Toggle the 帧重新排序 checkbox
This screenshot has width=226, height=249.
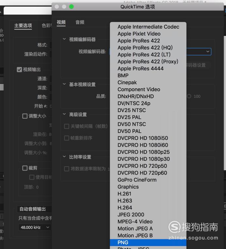coord(67,138)
